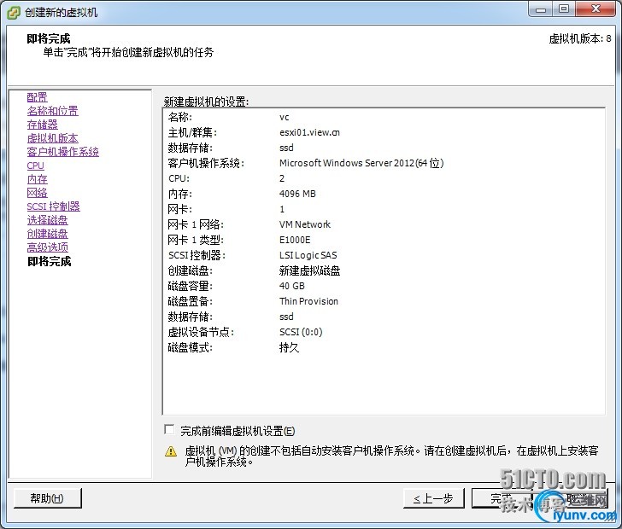Select the current 即将完成 step
This screenshot has width=622, height=529.
coord(50,262)
